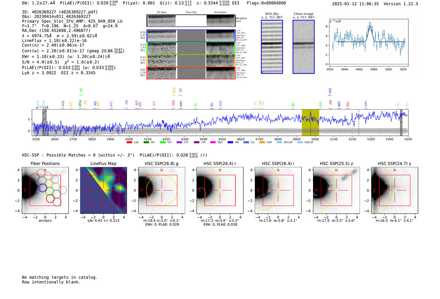The image size is (440, 299).
Task: Open the Fiber Positions image
Action: 45,190
